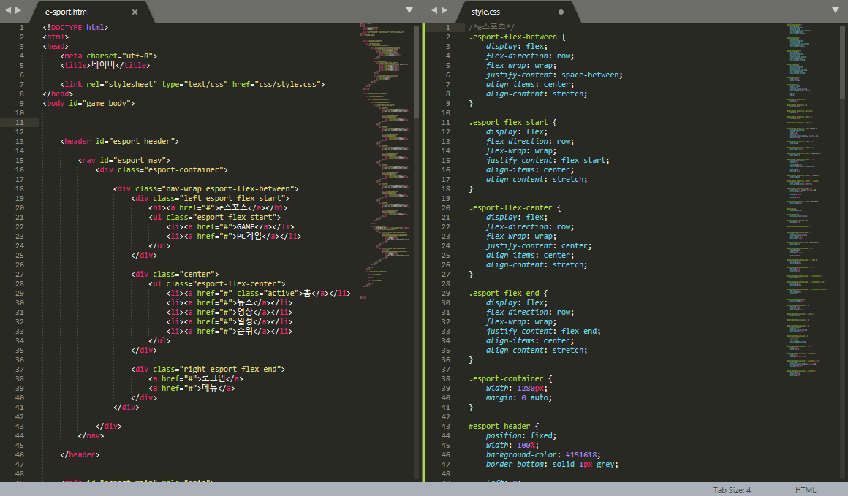Open HTML syntax selector in status bar
The width and height of the screenshot is (848, 496).
tap(806, 490)
